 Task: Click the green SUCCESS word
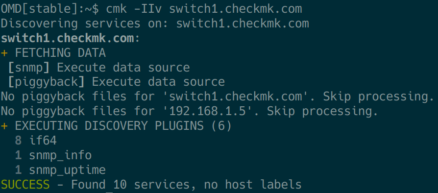point(25,184)
